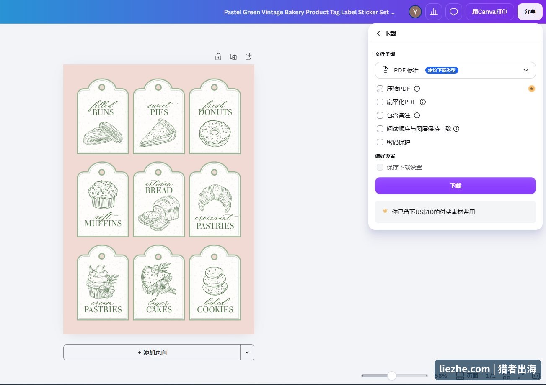Go back using the chevron beside 下载 header
This screenshot has height=385, width=546.
click(378, 33)
